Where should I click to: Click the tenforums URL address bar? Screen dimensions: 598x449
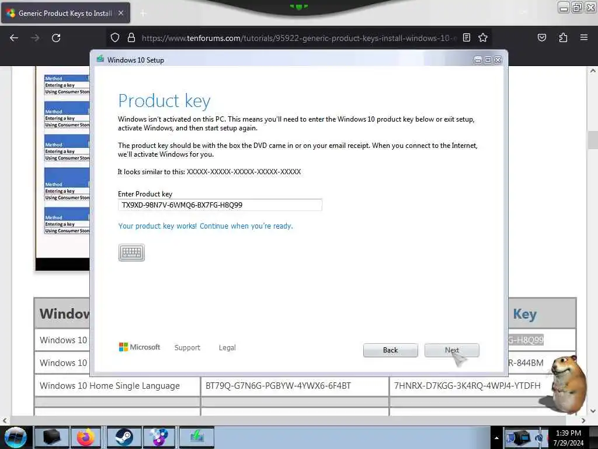tap(298, 38)
